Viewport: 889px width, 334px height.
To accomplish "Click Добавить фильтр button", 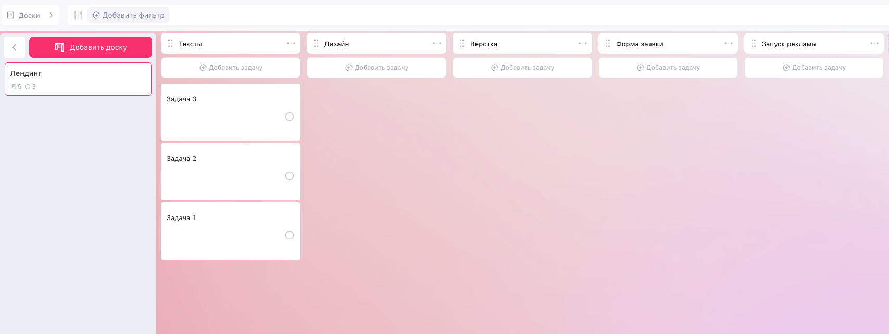I will coord(129,15).
